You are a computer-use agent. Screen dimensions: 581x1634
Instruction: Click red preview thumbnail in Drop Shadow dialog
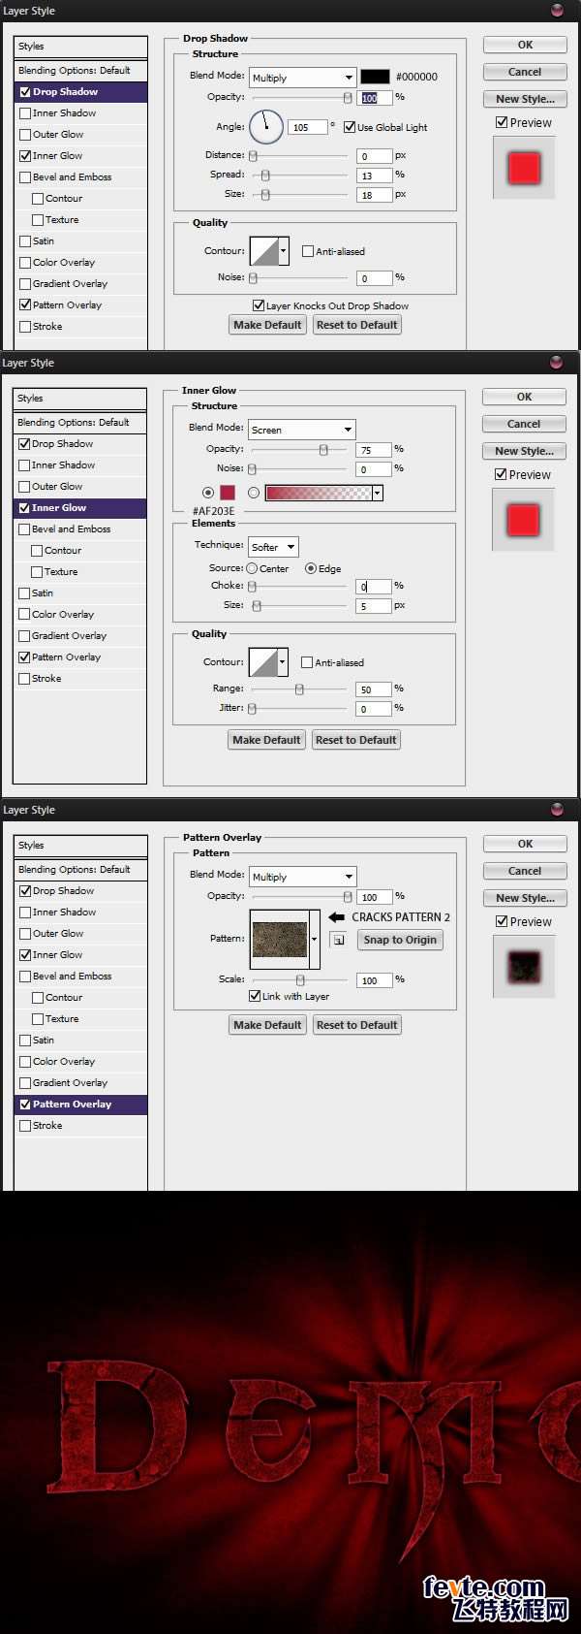point(524,168)
